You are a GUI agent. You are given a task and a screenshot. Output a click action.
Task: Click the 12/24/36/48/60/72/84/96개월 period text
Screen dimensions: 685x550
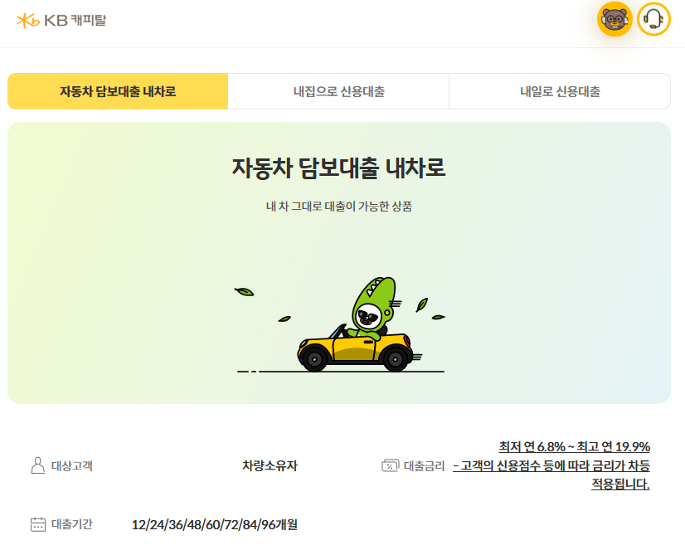[x=215, y=524]
